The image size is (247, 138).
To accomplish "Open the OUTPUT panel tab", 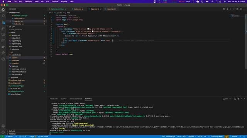I will coord(63,99).
